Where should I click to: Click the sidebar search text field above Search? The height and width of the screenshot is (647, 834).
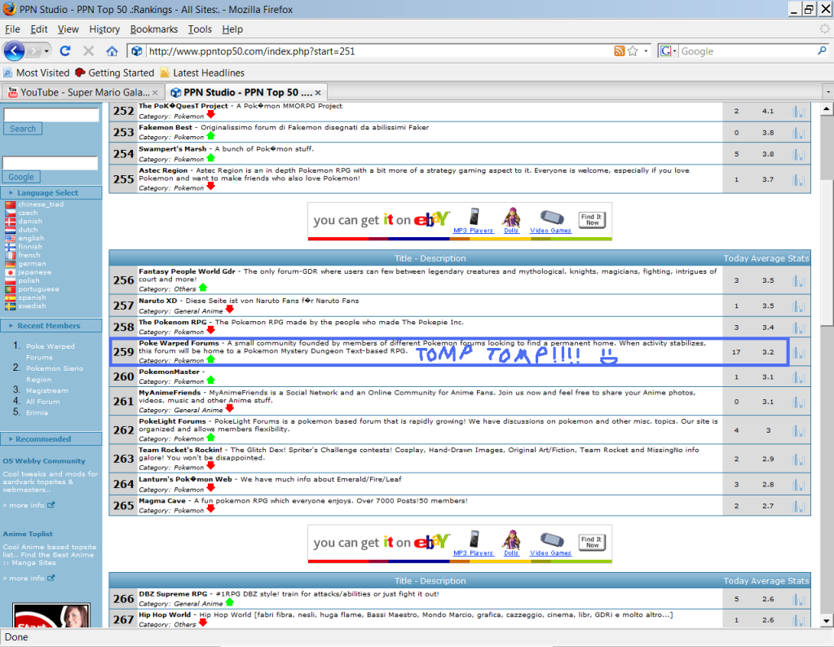[51, 115]
